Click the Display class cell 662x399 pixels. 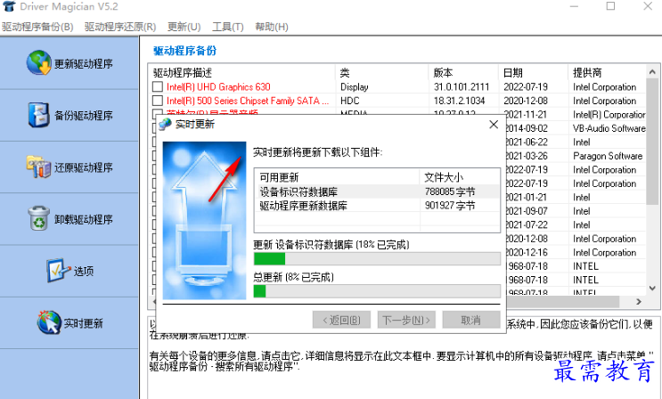(x=355, y=87)
